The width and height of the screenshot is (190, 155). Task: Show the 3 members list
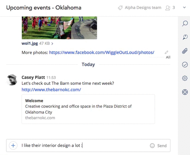click(170, 8)
